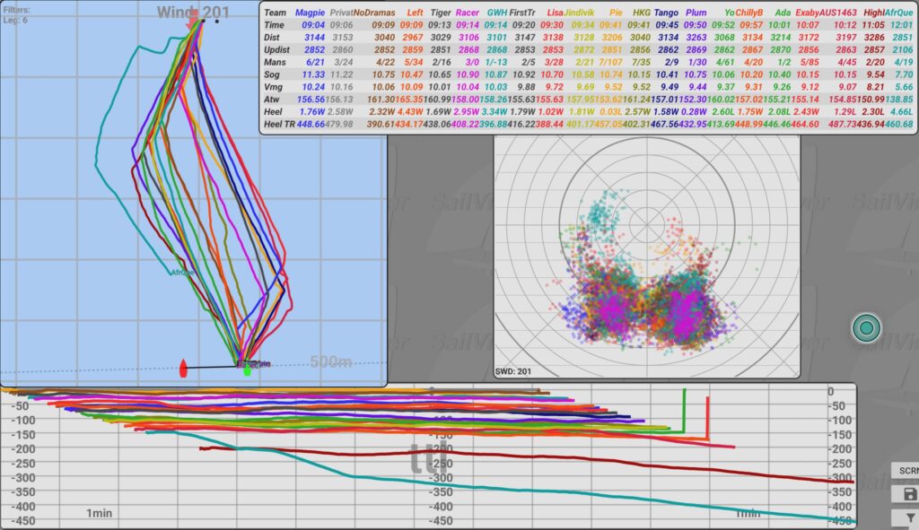Click Magpie's time value 09:04
The image size is (919, 530).
click(313, 25)
